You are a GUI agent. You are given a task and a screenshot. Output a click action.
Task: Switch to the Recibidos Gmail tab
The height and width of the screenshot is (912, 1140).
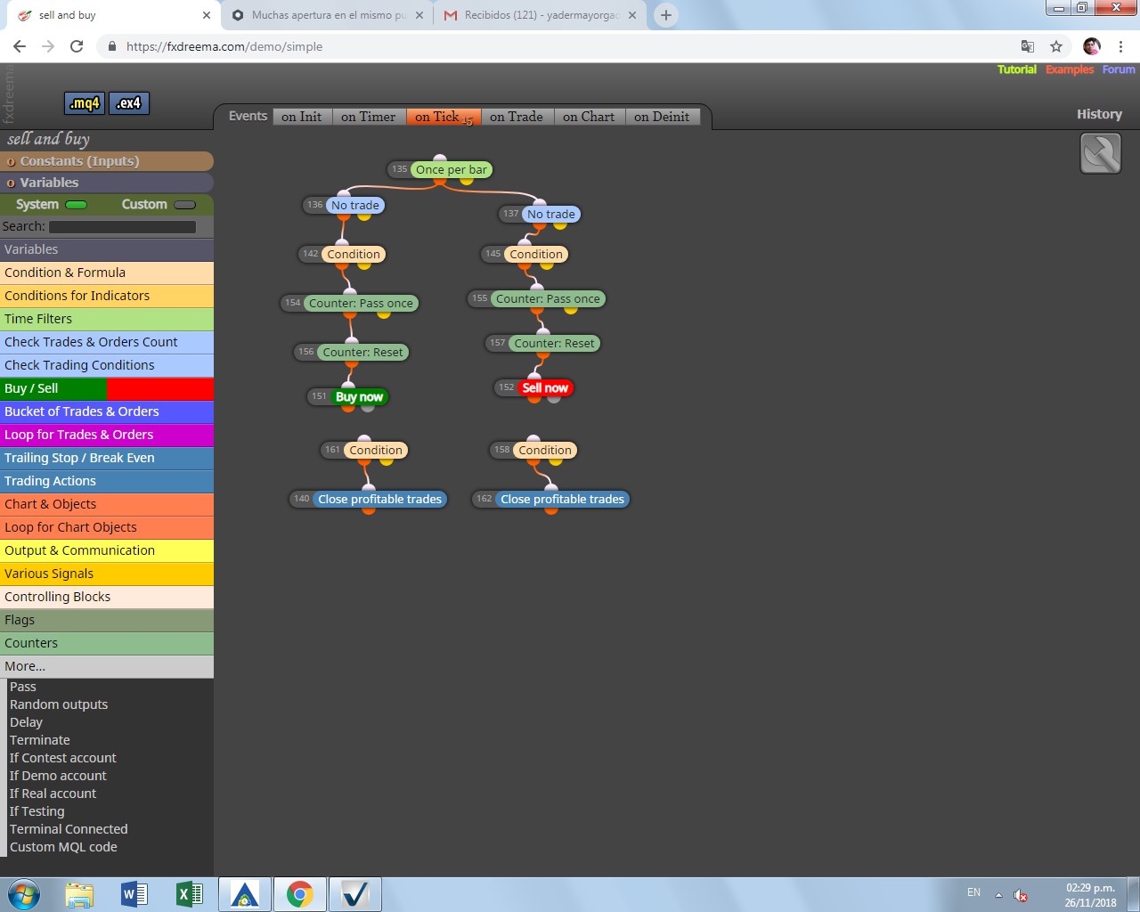(x=541, y=15)
